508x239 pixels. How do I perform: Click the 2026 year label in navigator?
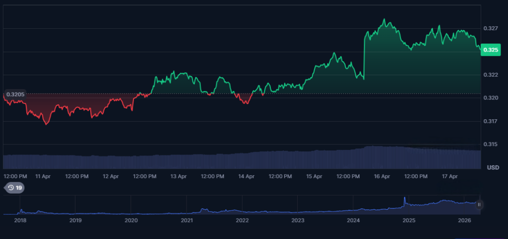click(x=464, y=220)
